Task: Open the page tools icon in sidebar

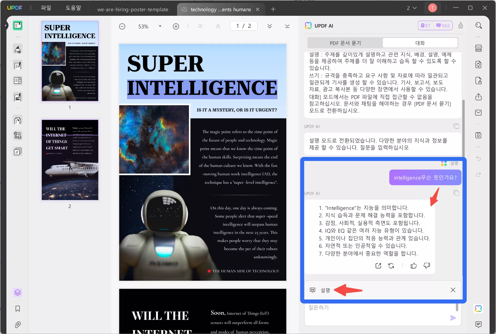Action: [18, 121]
